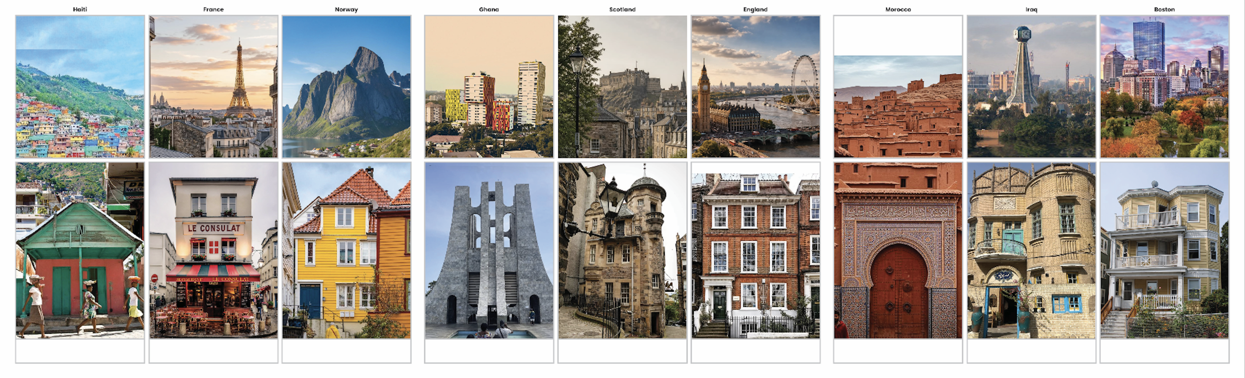Click the Haiti column label
Viewport: 1245px width, 378px height.
click(x=80, y=9)
